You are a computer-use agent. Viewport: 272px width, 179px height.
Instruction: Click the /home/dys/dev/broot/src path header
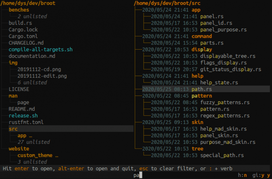pos(167,3)
